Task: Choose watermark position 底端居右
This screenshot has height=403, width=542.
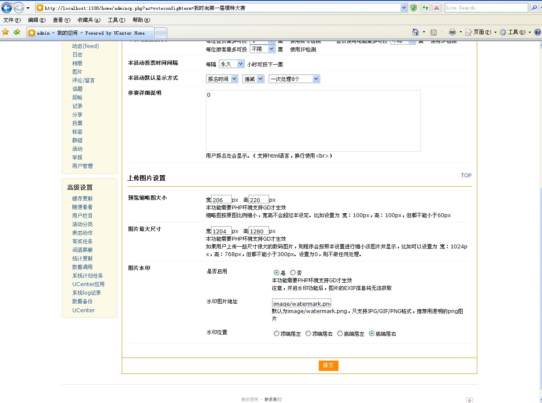Action: (x=371, y=334)
